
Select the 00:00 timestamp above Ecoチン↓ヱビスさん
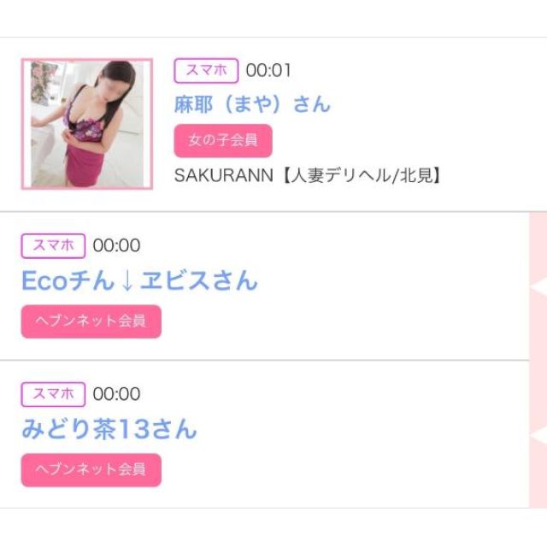tap(116, 245)
